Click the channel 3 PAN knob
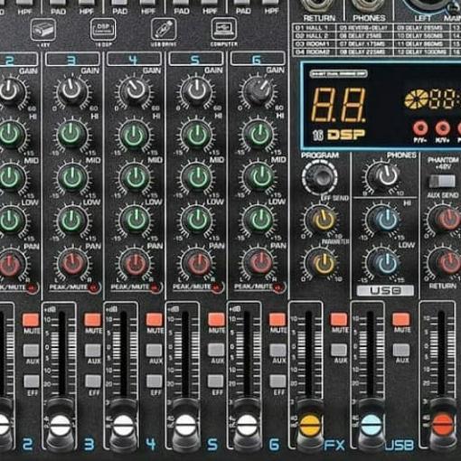461x461 pixels. (x=72, y=264)
